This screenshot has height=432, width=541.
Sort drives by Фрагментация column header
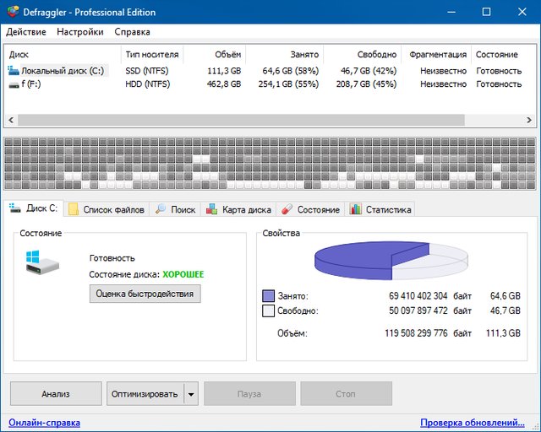pyautogui.click(x=437, y=54)
